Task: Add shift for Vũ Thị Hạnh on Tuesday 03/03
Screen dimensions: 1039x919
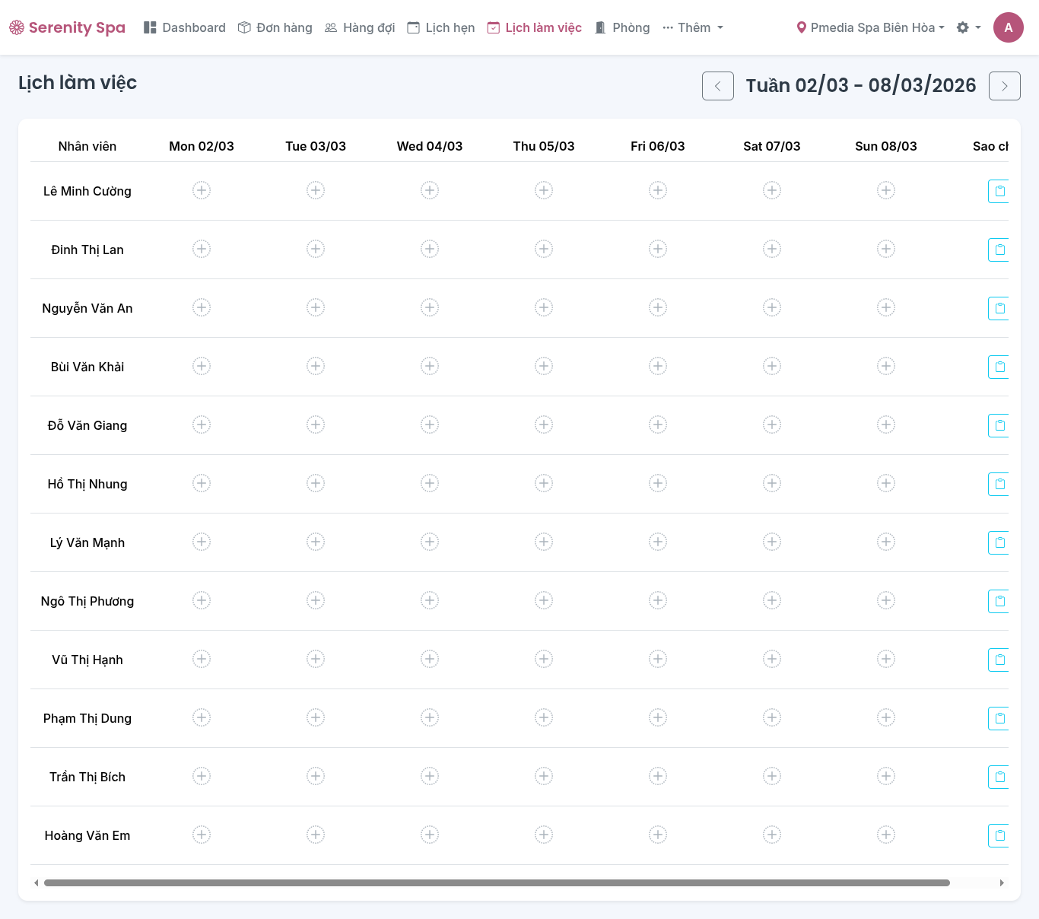Action: coord(316,659)
